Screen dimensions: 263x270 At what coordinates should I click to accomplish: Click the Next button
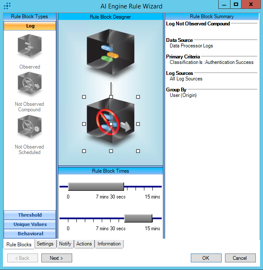(57, 258)
